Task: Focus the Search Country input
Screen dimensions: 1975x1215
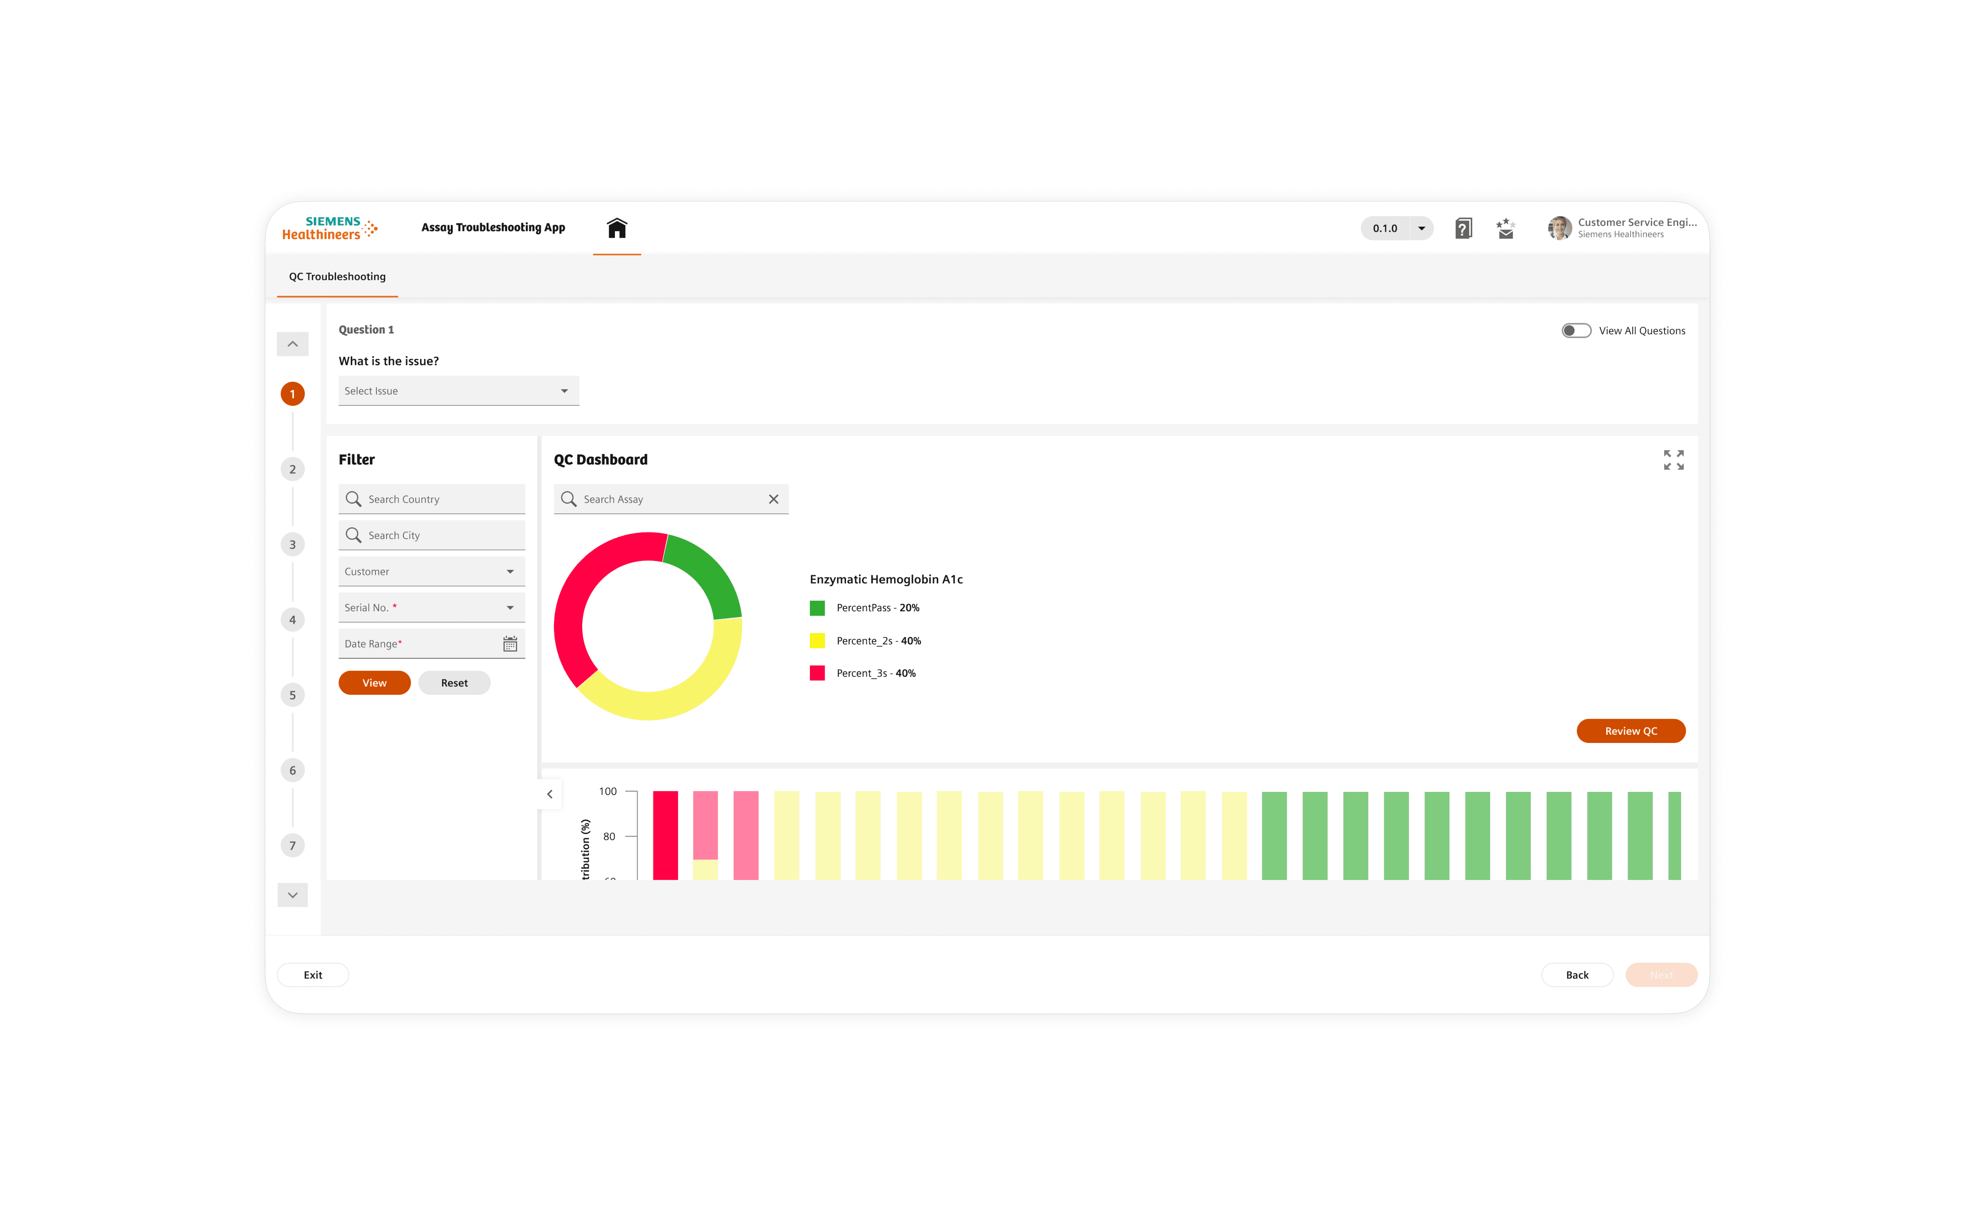Action: 431,499
